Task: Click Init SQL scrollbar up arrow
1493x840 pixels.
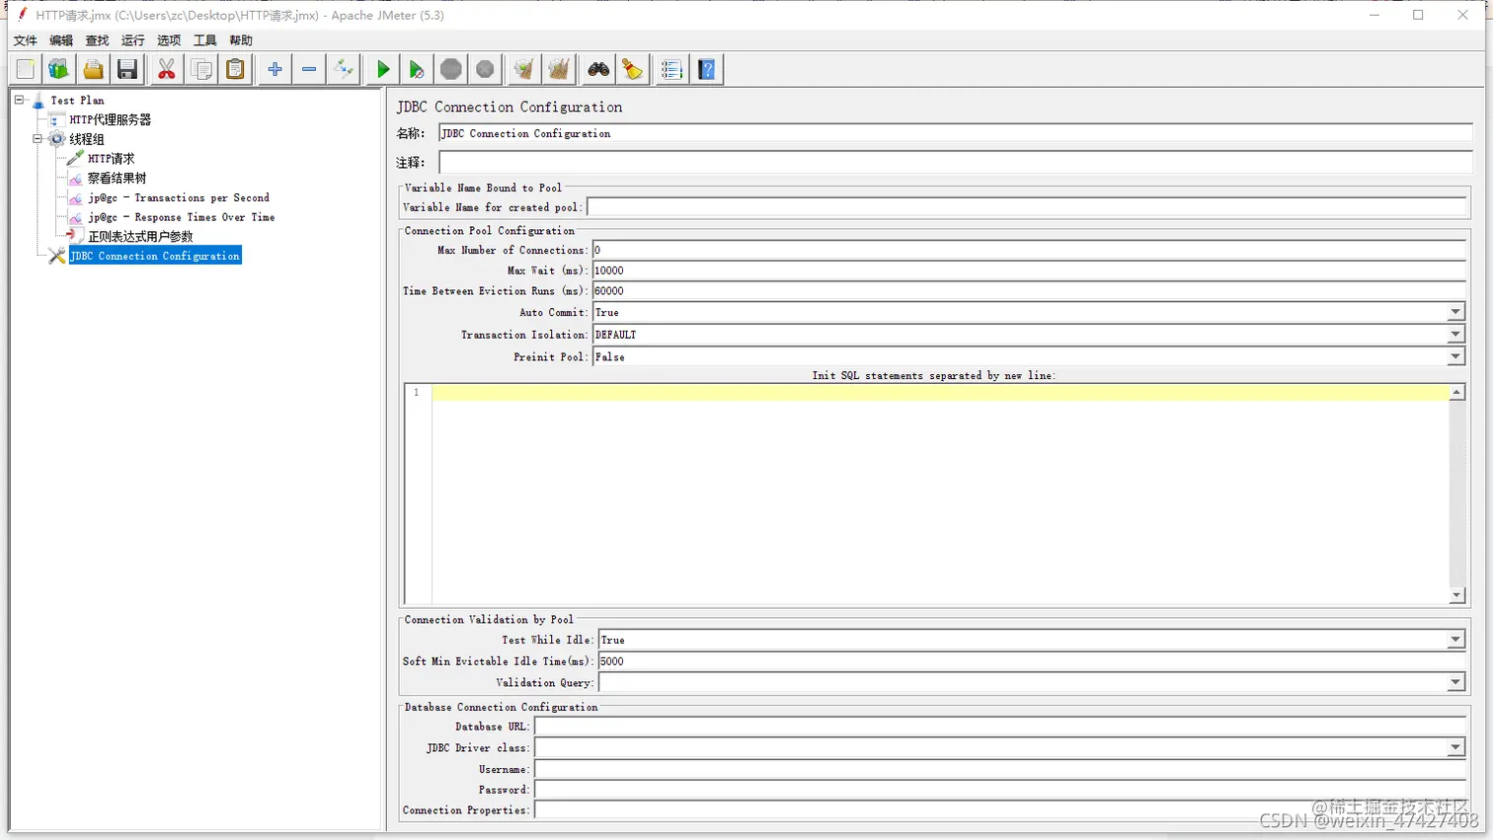Action: (x=1456, y=393)
